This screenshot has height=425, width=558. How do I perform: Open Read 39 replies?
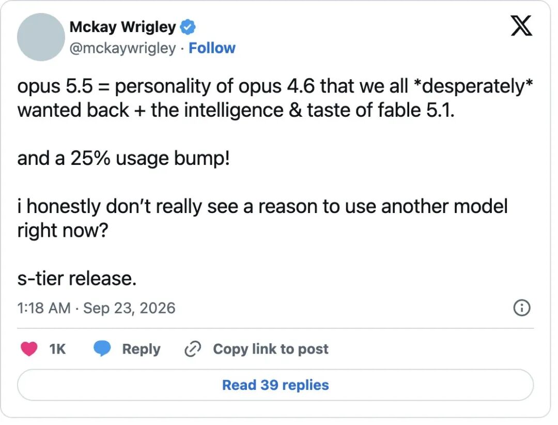click(275, 385)
